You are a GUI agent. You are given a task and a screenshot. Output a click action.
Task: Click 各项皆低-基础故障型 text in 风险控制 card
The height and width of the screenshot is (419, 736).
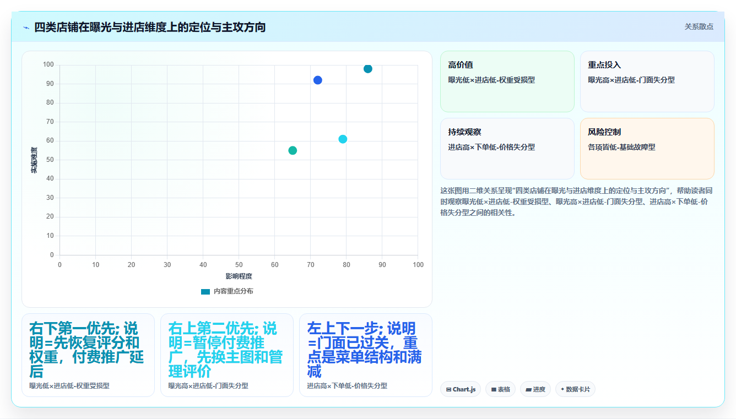coord(621,147)
